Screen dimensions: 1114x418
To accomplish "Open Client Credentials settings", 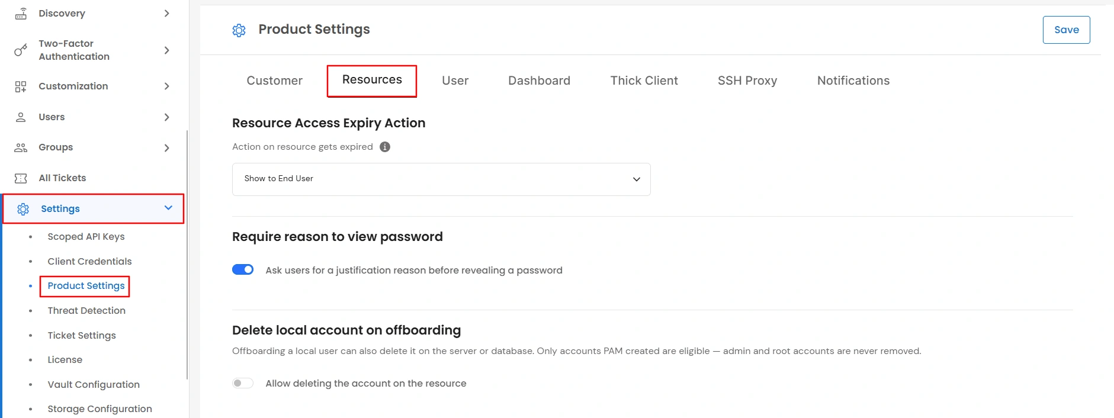I will pos(89,261).
